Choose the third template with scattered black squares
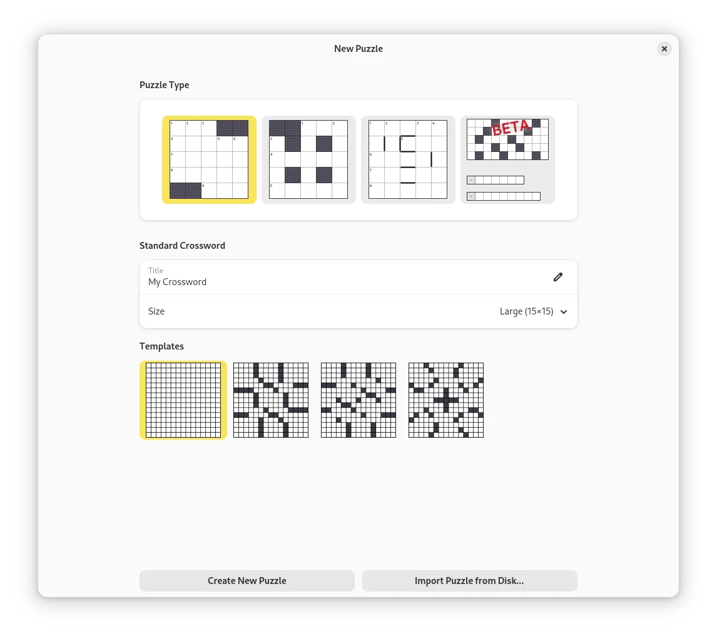The width and height of the screenshot is (717, 639). 358,400
